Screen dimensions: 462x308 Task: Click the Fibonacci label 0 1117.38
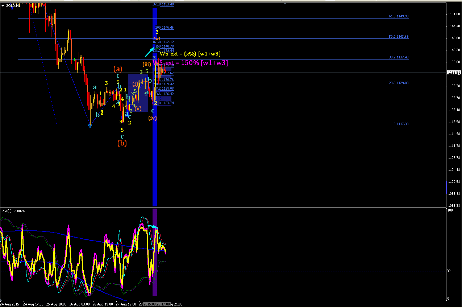tap(401, 124)
